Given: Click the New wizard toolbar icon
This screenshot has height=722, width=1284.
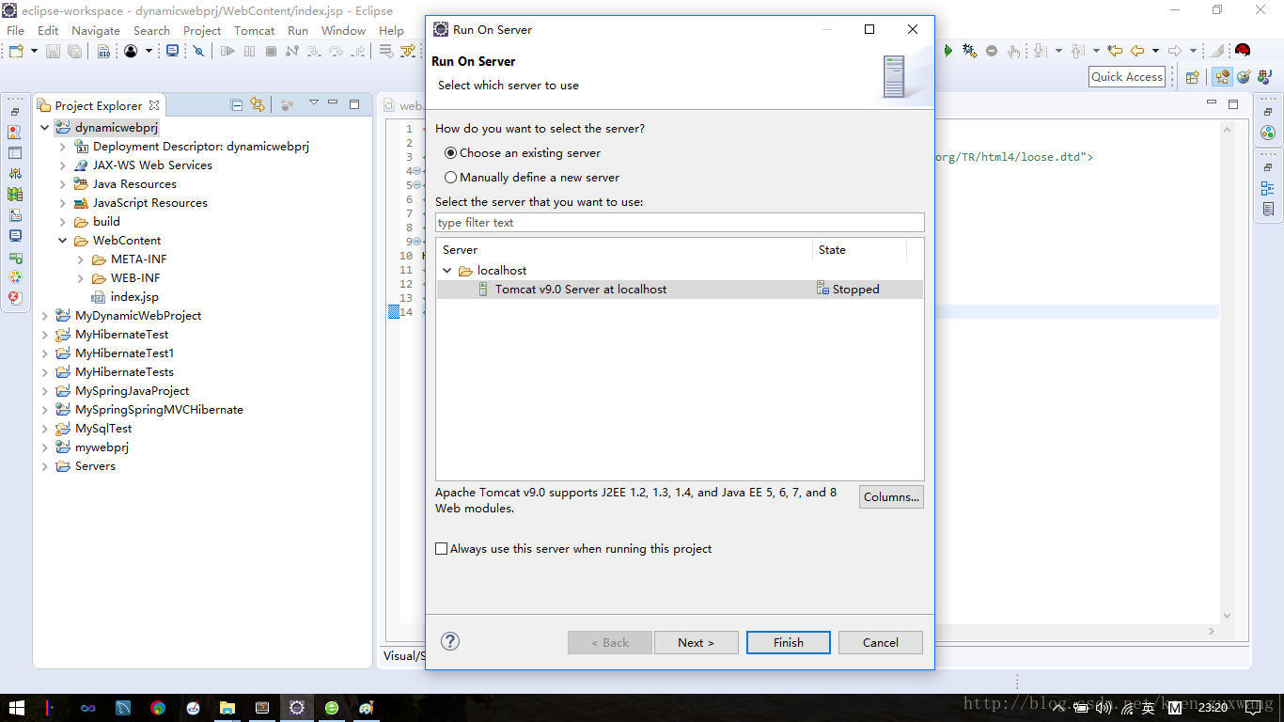Looking at the screenshot, I should point(16,51).
